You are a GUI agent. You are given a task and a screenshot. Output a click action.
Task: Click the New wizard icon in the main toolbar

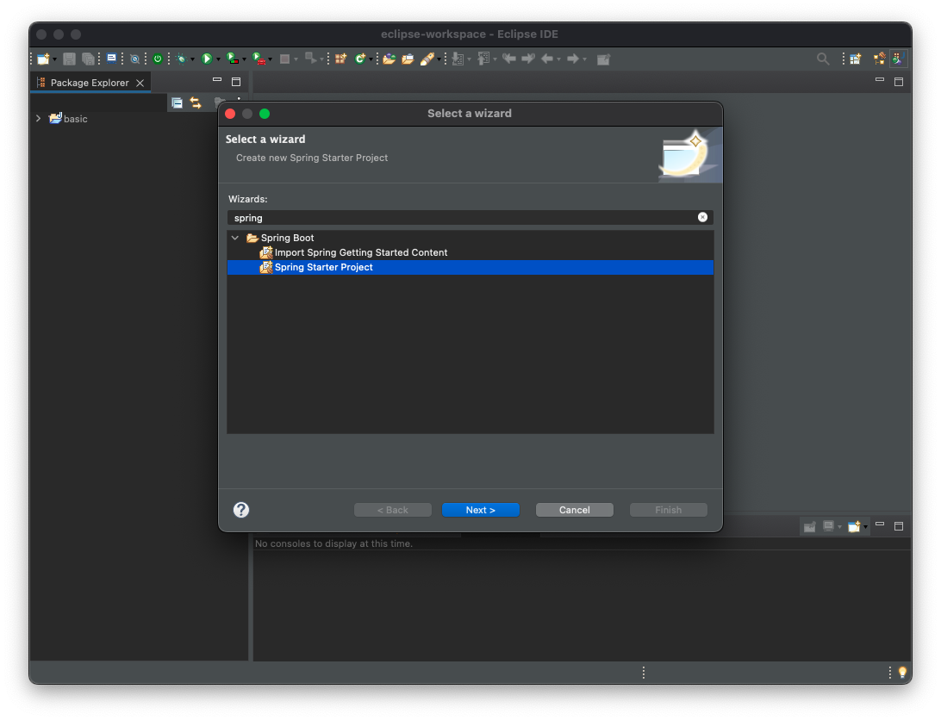(43, 59)
